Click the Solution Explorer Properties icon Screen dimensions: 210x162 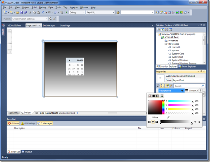158,30
